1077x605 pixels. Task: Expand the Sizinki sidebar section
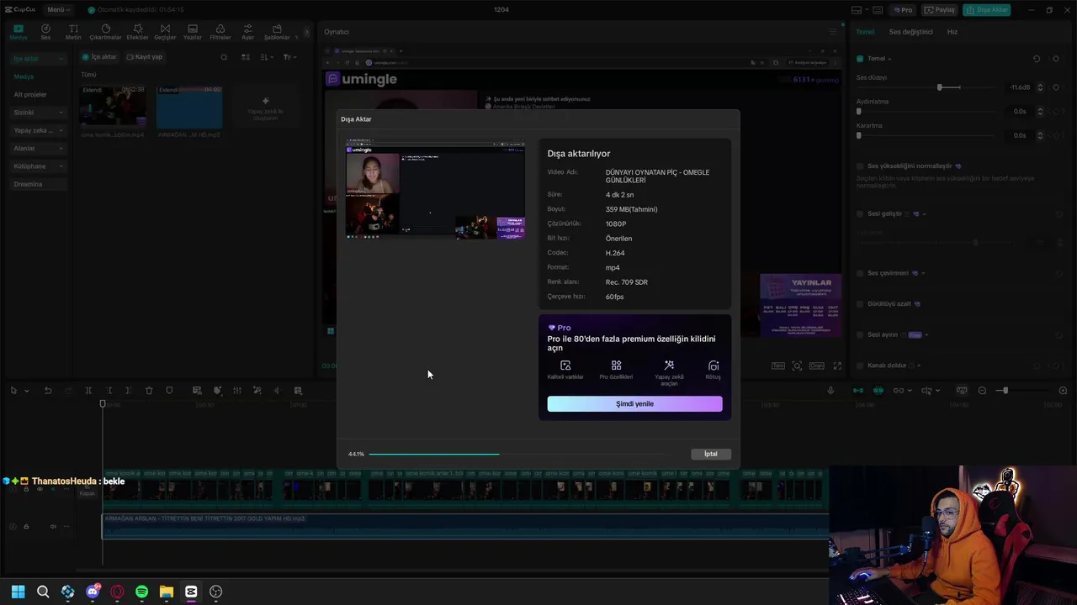(39, 113)
